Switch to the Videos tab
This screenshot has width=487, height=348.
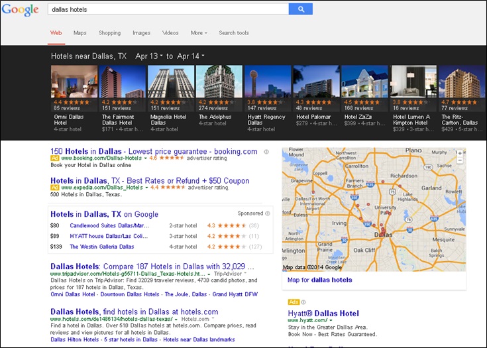(x=170, y=33)
